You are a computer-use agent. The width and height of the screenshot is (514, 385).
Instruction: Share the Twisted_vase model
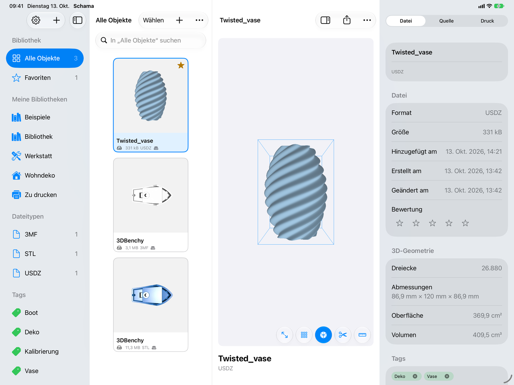[347, 20]
